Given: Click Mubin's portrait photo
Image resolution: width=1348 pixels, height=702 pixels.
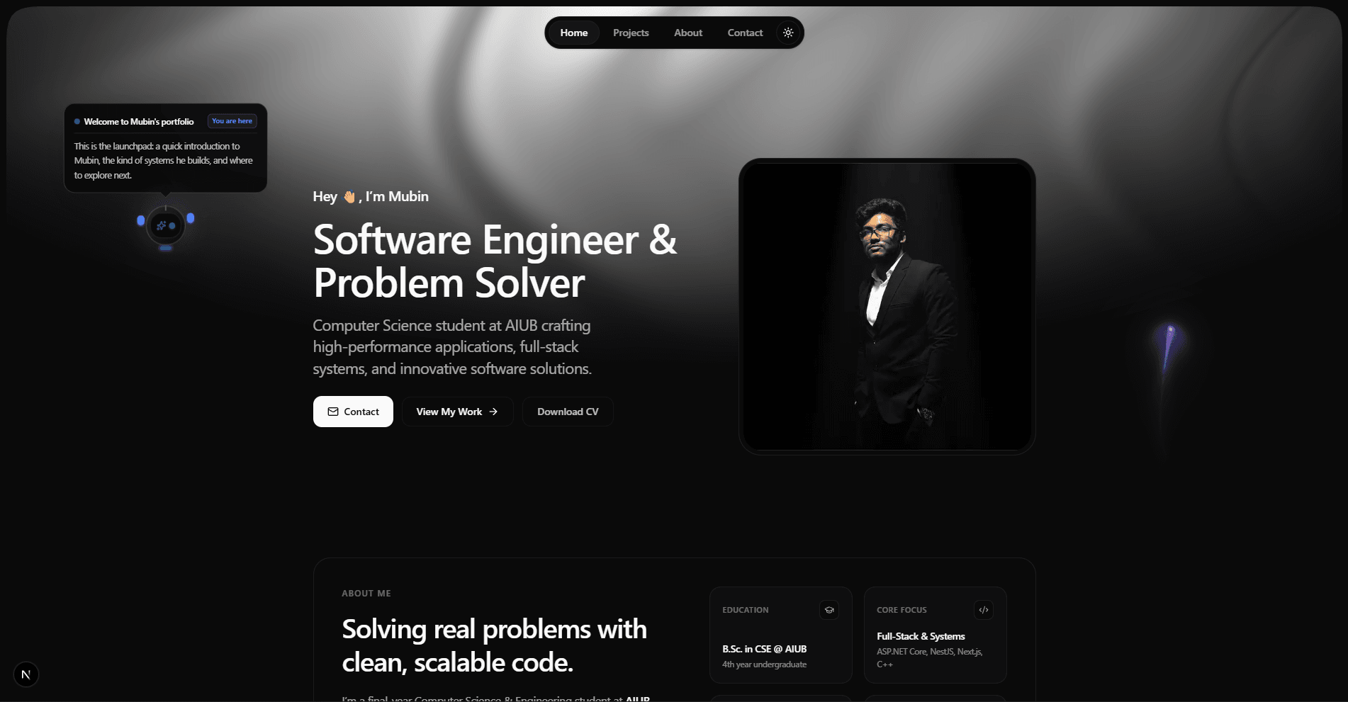Looking at the screenshot, I should [x=887, y=306].
